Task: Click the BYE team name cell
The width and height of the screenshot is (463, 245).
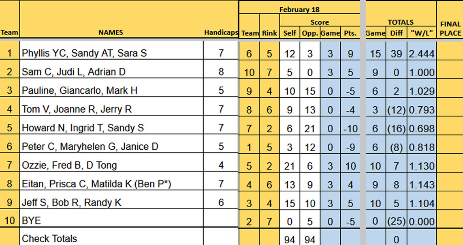Action: coord(32,221)
